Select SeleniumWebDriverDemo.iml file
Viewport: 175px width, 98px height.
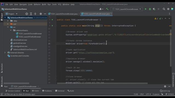coord(24,50)
